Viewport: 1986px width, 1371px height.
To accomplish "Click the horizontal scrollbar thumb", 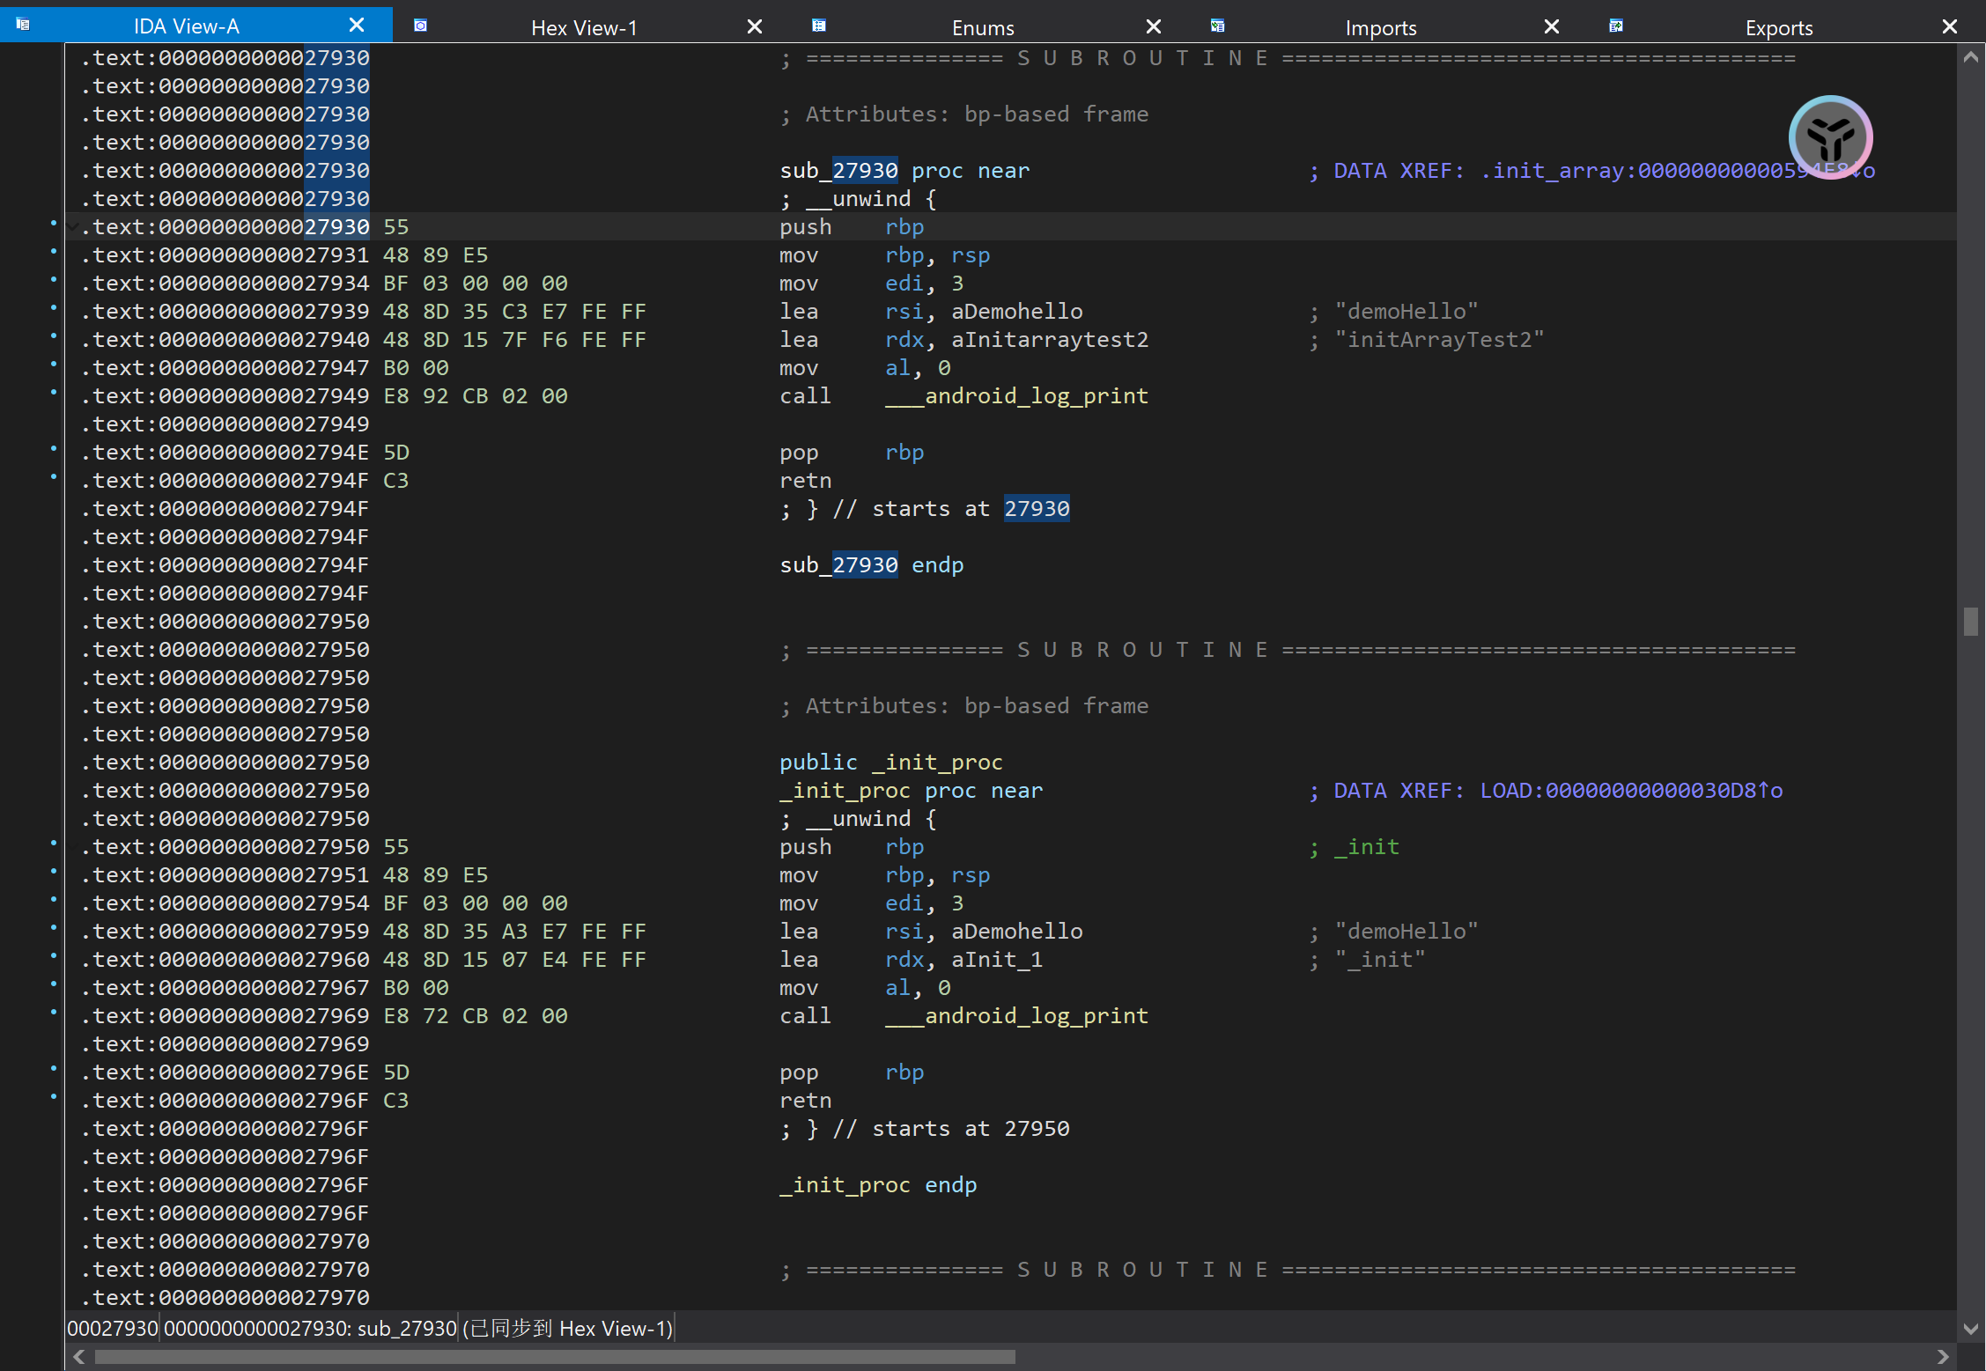I will point(555,1357).
